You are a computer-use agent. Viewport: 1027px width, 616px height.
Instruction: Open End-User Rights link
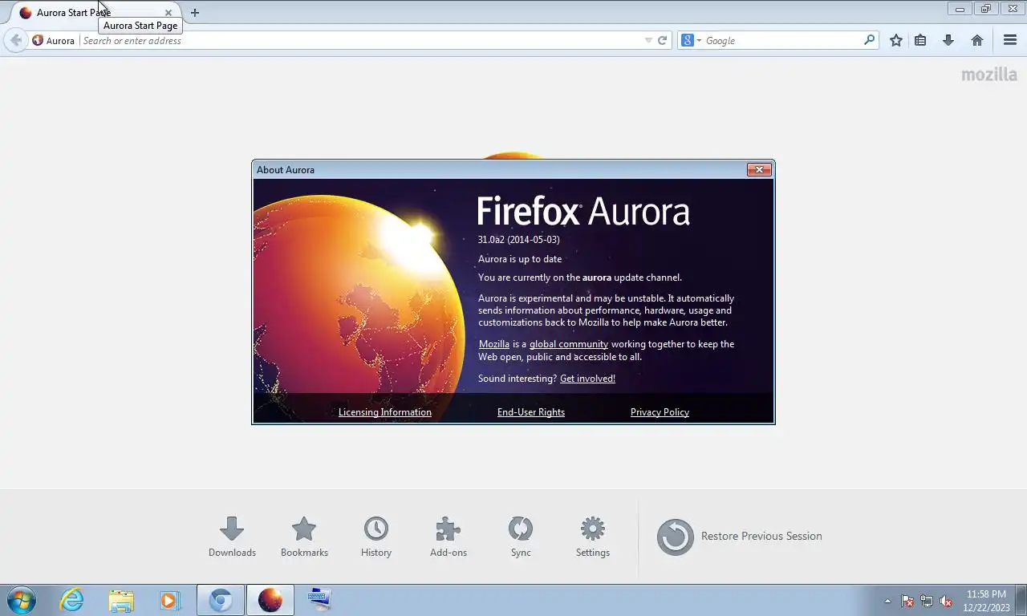point(531,412)
